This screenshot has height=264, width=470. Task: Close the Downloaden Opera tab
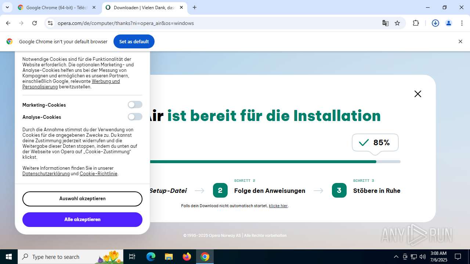tap(181, 7)
